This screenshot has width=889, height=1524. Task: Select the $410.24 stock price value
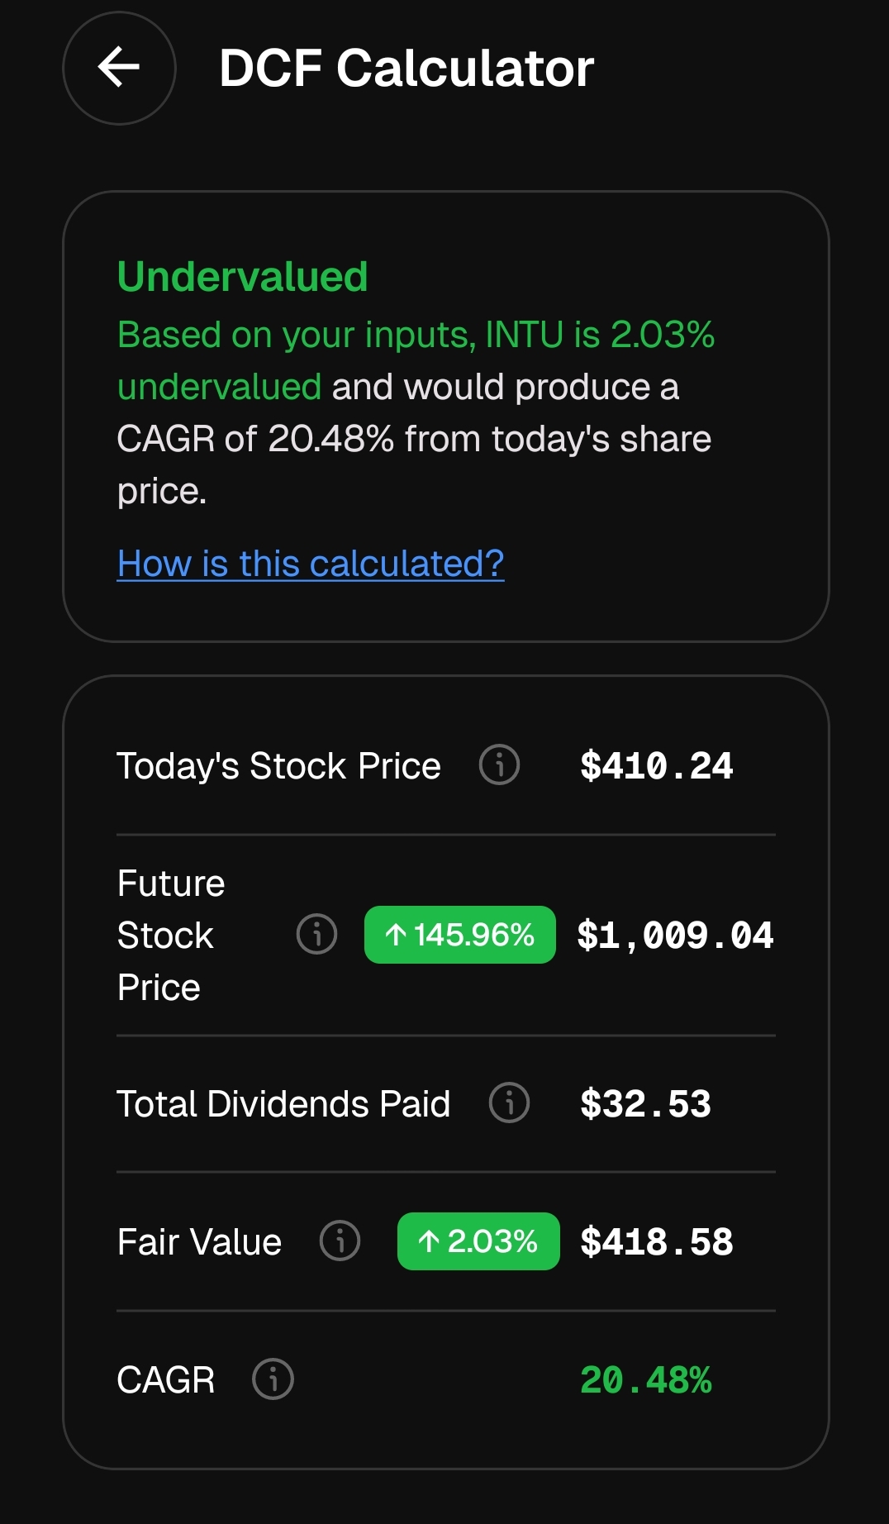656,765
